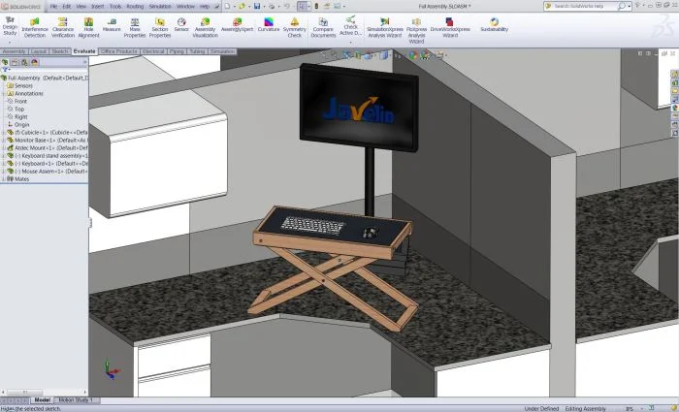This screenshot has height=412, width=679.
Task: Open the Sustainability tool
Action: pos(494,24)
